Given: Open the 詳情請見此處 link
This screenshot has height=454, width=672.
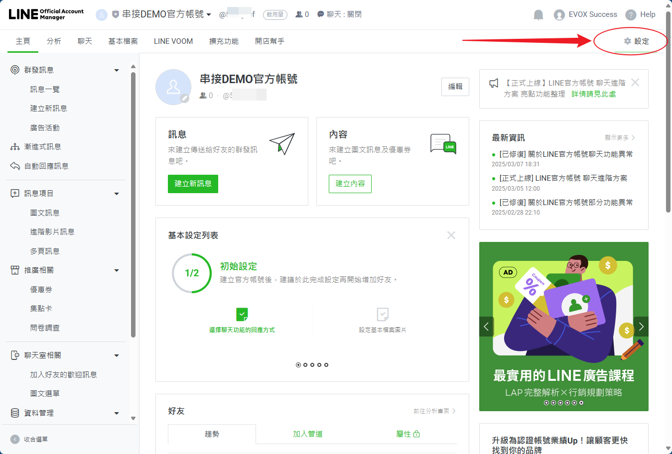Looking at the screenshot, I should (x=593, y=94).
